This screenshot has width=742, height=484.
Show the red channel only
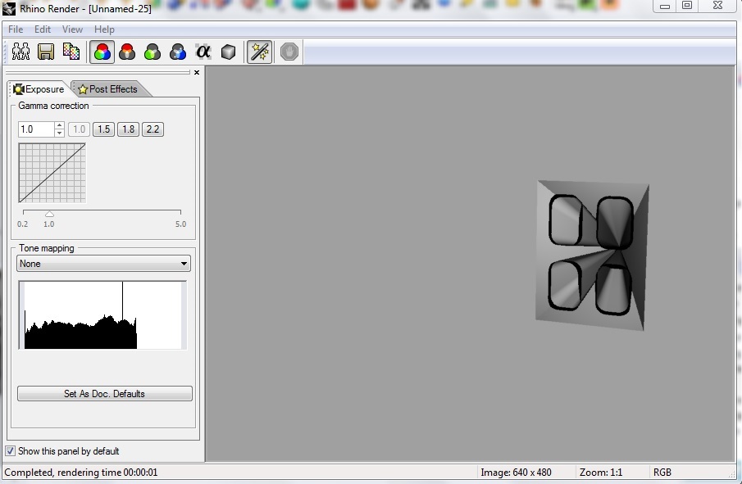127,52
